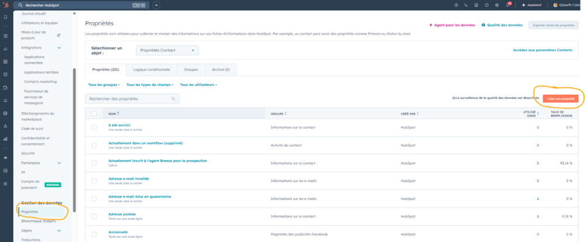Image resolution: width=585 pixels, height=242 pixels.
Task: Tick checkbox for Adresse e-mail invalide
Action: click(x=94, y=181)
